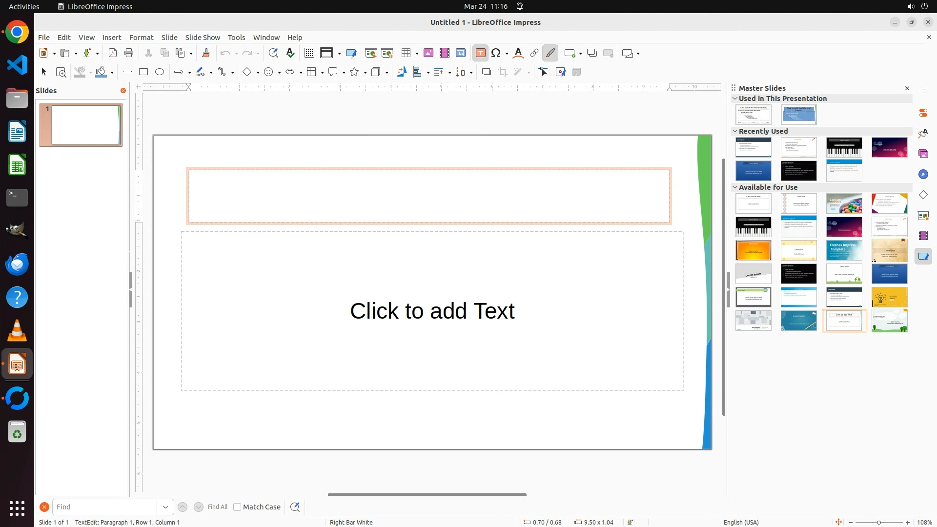Viewport: 937px width, 527px height.
Task: Open the Find history dropdown arrow
Action: [165, 507]
